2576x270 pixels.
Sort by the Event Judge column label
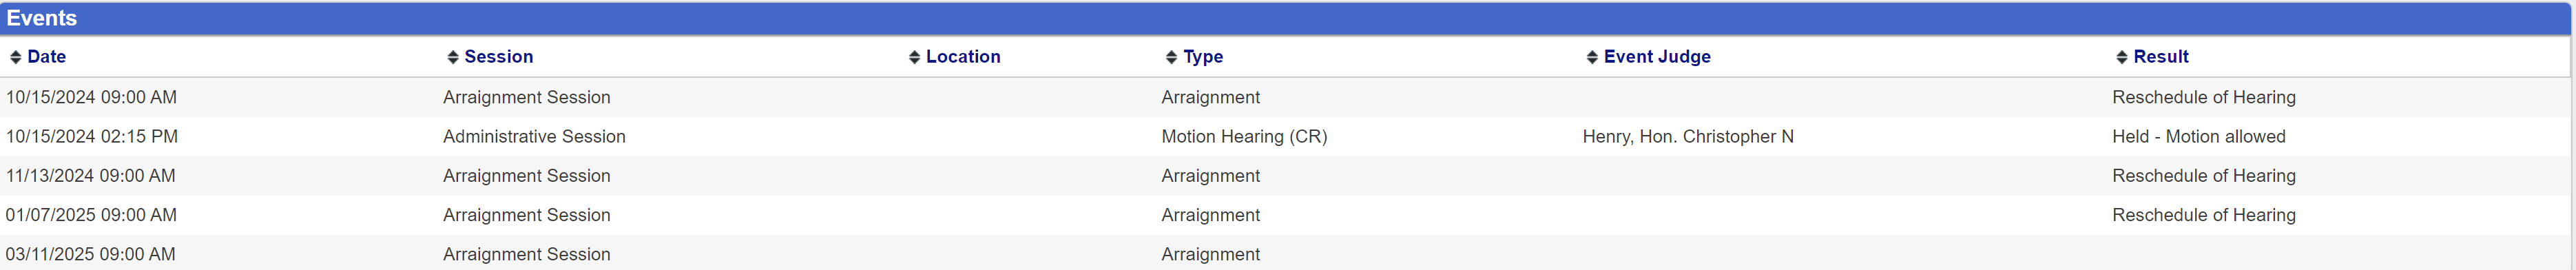(x=1657, y=57)
